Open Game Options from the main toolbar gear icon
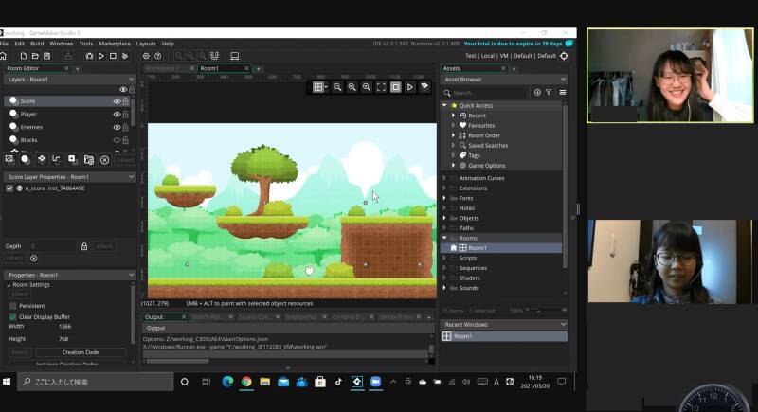758x412 pixels. click(146, 56)
